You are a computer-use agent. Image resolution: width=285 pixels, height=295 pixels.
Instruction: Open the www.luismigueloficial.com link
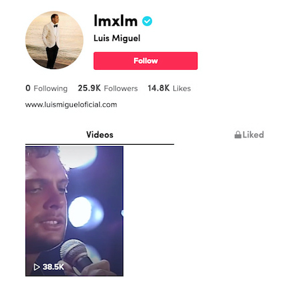[71, 105]
